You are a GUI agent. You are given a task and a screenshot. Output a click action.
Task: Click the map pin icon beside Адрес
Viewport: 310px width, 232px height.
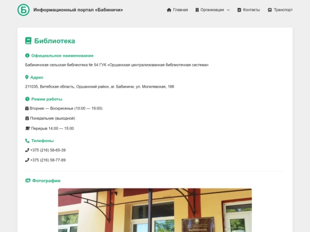pyautogui.click(x=26, y=77)
